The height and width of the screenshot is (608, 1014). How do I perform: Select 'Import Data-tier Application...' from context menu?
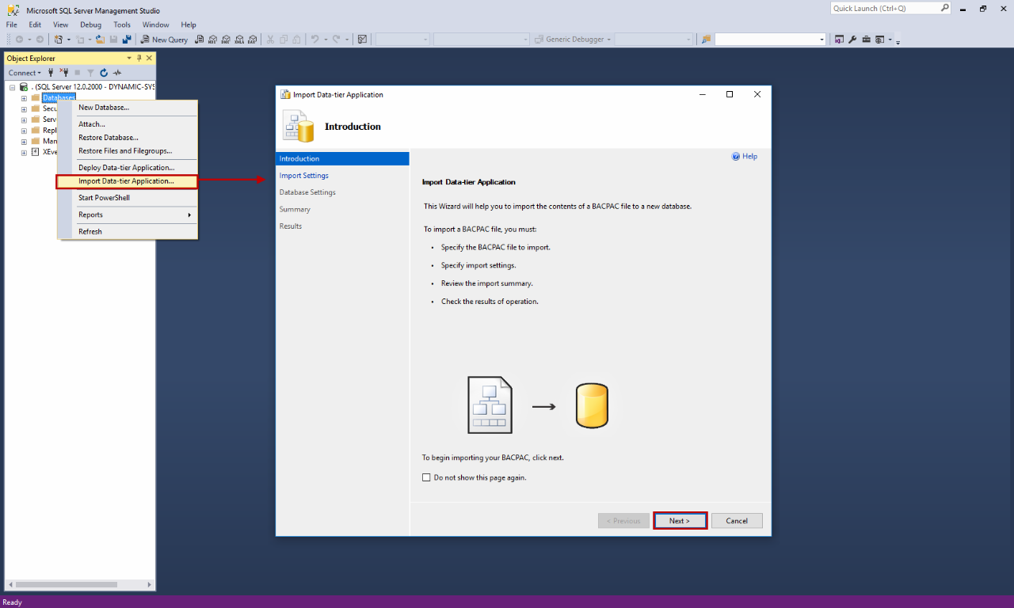[126, 181]
